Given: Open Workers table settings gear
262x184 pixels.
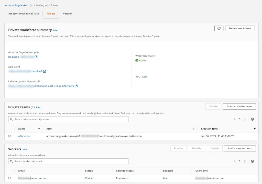Looking at the screenshot, I should point(252,161).
